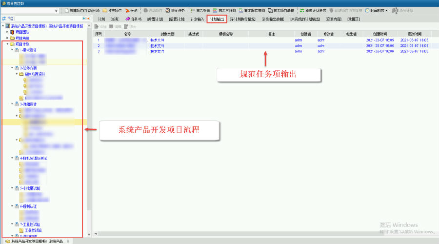Sort by the 对象类型 column header

coord(167,34)
